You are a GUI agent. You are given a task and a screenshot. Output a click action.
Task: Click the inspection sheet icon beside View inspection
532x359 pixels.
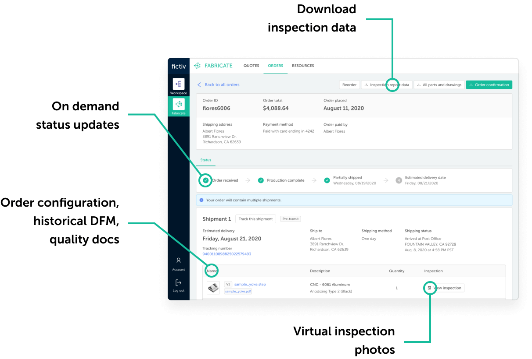point(430,288)
